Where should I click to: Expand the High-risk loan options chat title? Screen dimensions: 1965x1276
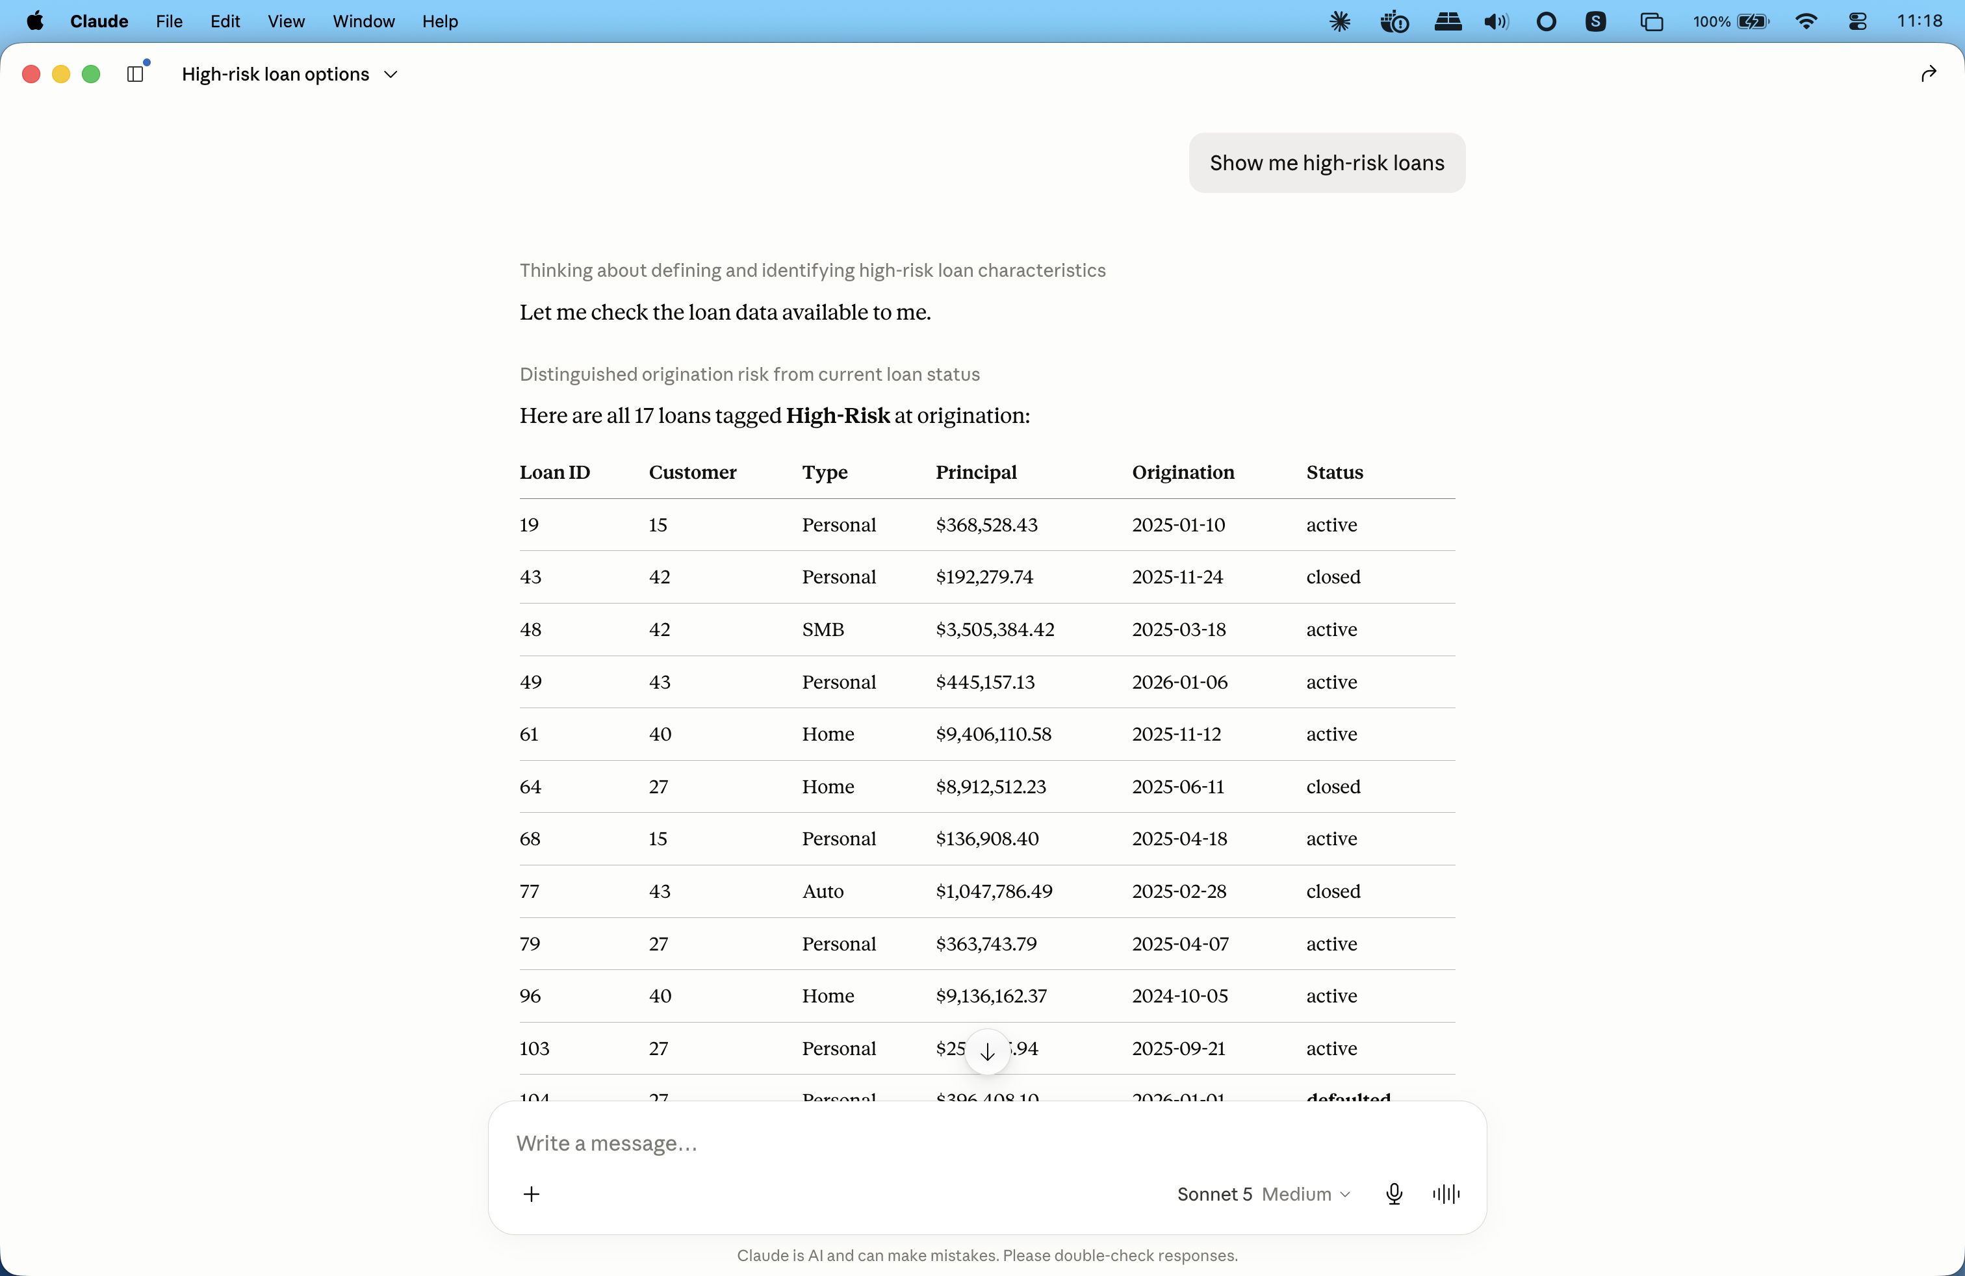coord(290,74)
